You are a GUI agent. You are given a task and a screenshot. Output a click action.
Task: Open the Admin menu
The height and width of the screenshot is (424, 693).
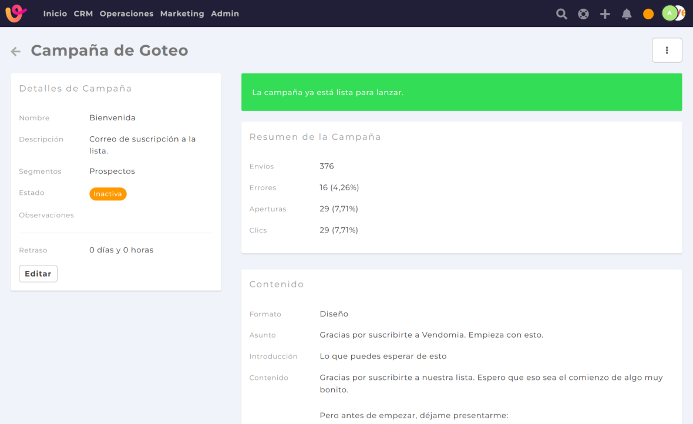[225, 14]
